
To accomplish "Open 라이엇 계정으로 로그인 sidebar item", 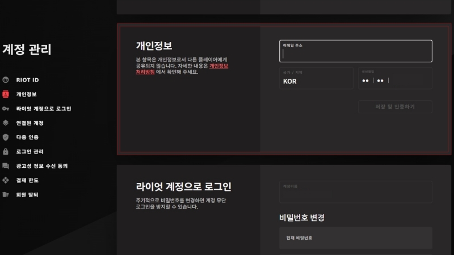I will click(x=44, y=109).
